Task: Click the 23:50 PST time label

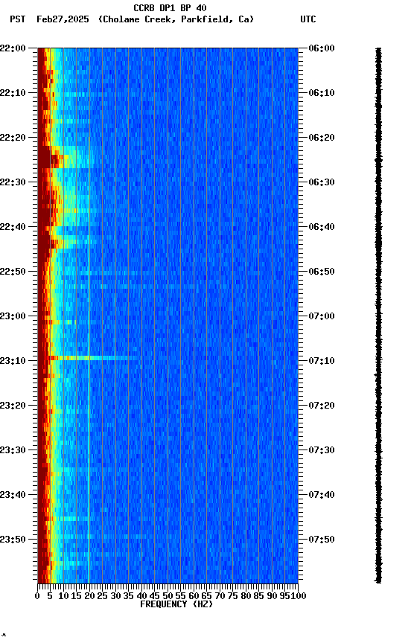Action: tap(13, 540)
